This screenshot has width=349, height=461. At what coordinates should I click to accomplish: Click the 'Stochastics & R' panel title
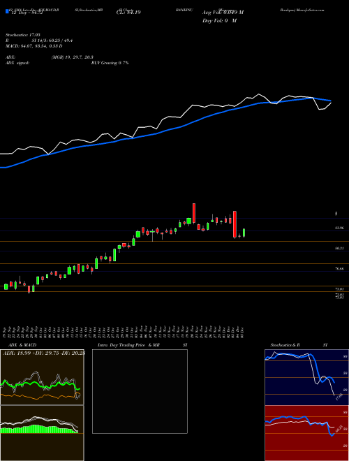pyautogui.click(x=285, y=345)
